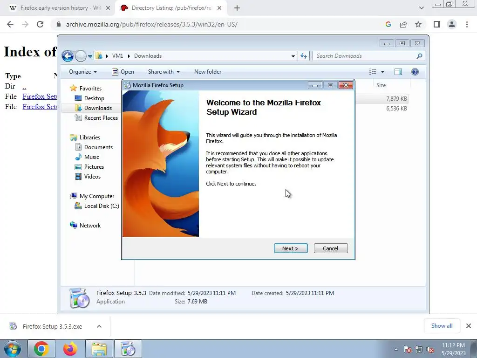Select Downloads in navigation pane
477x358 pixels.
click(x=93, y=108)
